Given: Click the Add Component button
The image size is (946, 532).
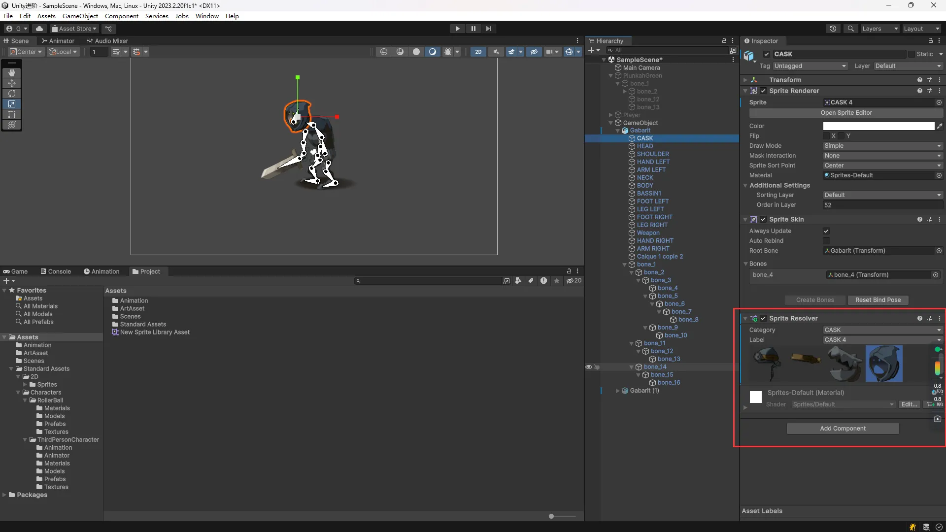Looking at the screenshot, I should click(x=843, y=429).
